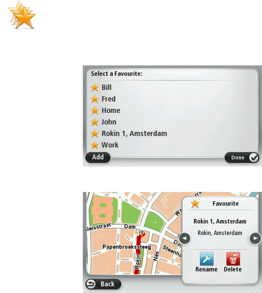
Task: Show previous favourite with left arrow
Action: point(184,238)
